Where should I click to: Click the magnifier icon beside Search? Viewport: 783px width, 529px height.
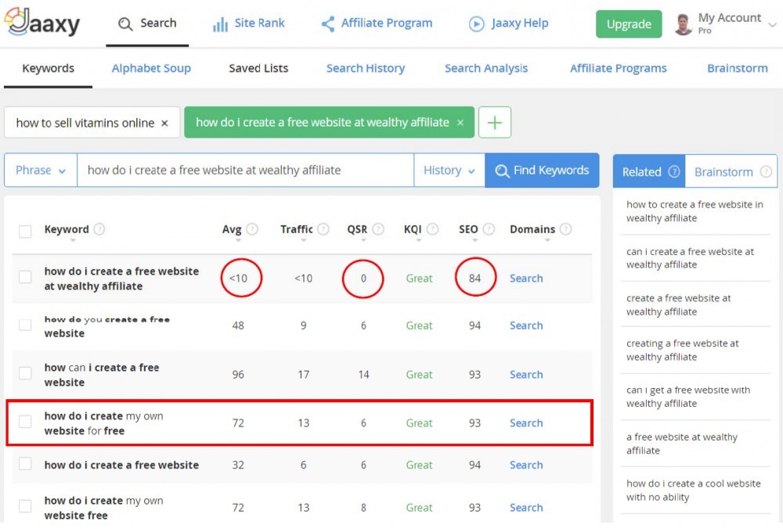point(124,24)
